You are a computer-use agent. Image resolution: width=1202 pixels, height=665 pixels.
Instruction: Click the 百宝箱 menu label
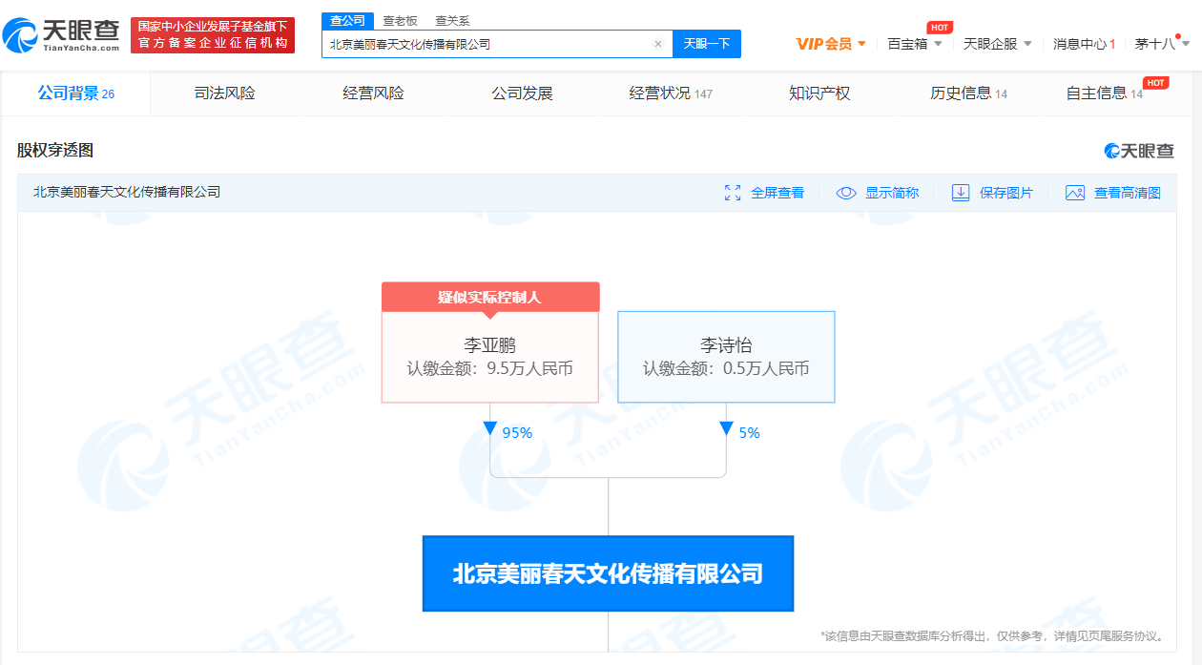click(907, 44)
